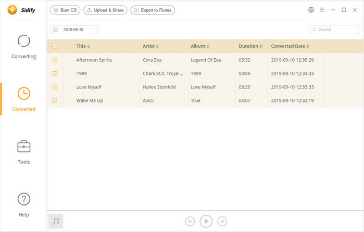Uncheck the Love Myself checkbox

[55, 87]
